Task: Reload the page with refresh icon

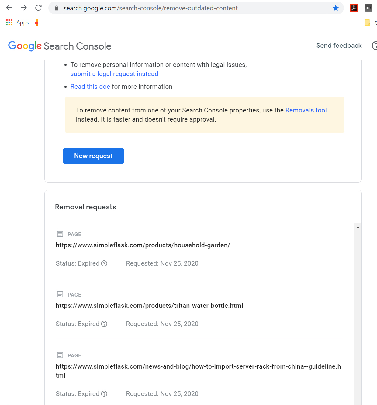Action: [38, 8]
